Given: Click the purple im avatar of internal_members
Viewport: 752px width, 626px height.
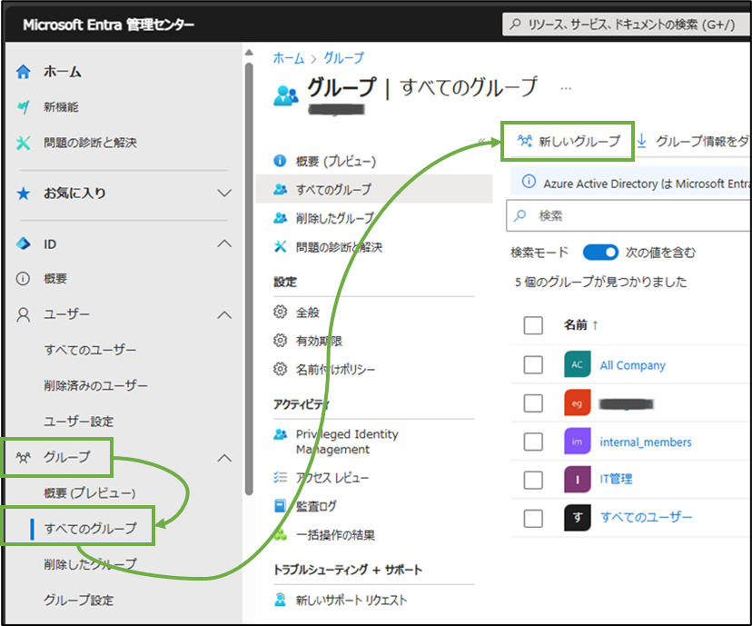Looking at the screenshot, I should [x=578, y=442].
